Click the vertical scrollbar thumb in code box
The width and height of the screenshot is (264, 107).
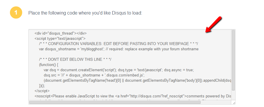(x=233, y=60)
